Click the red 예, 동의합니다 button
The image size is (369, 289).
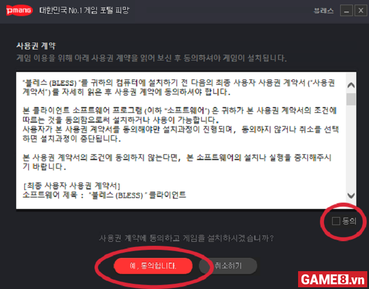pyautogui.click(x=153, y=266)
